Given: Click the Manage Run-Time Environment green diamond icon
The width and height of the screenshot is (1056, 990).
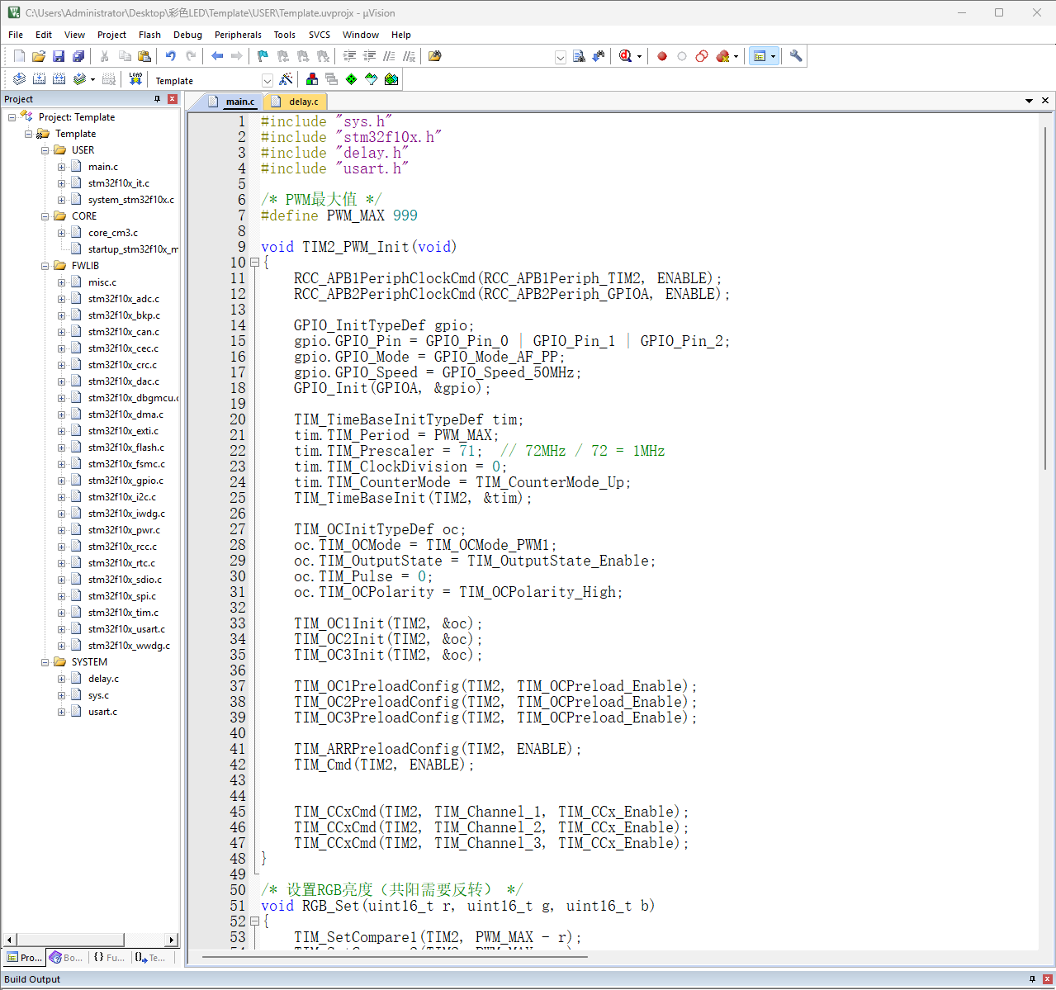Looking at the screenshot, I should [352, 79].
